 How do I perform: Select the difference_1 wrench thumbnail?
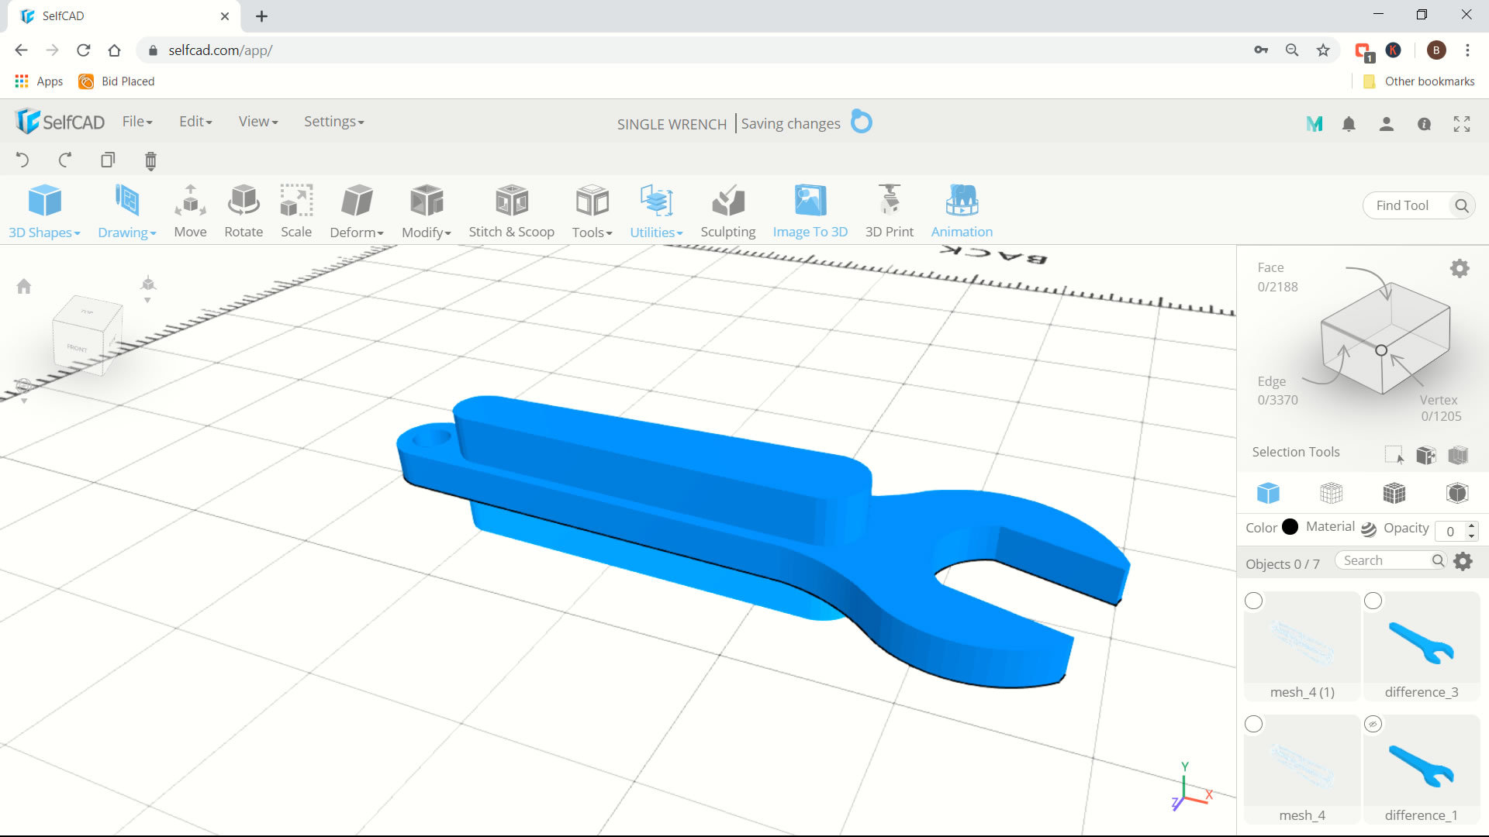click(x=1422, y=766)
